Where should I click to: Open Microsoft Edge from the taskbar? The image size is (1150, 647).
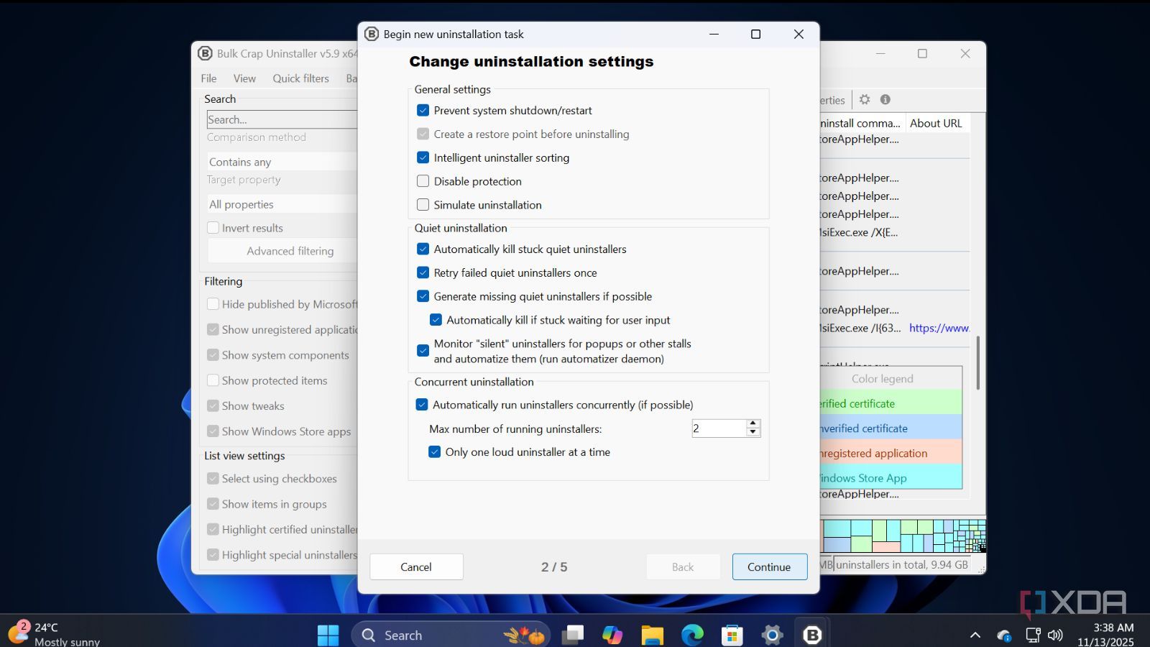click(692, 635)
